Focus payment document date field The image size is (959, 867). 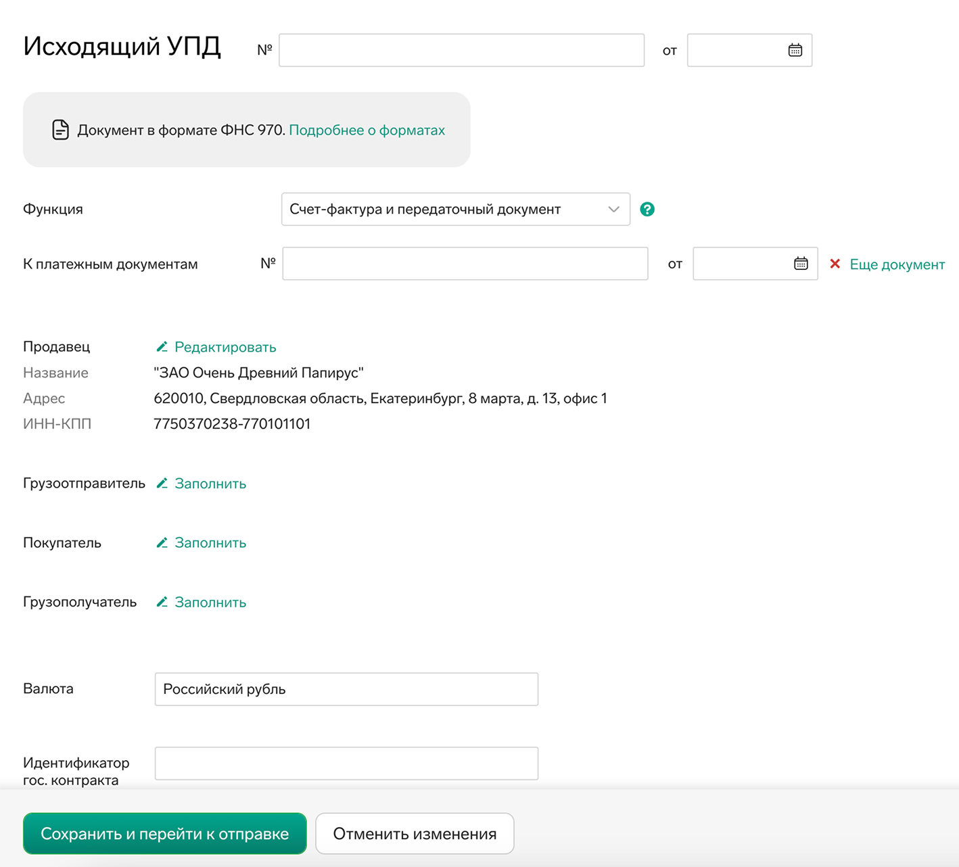pos(755,264)
